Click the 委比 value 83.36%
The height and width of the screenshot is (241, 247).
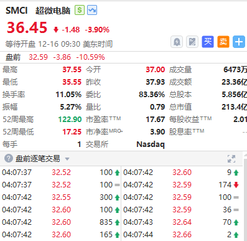coord(152,95)
